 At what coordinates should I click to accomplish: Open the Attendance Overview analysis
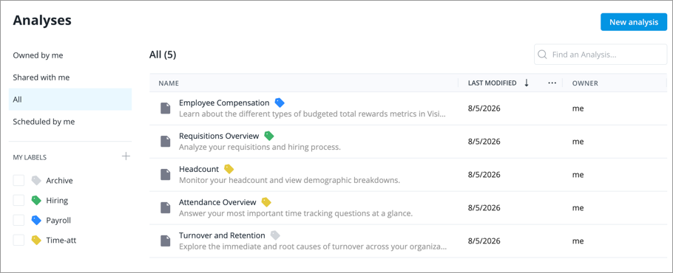pos(217,202)
